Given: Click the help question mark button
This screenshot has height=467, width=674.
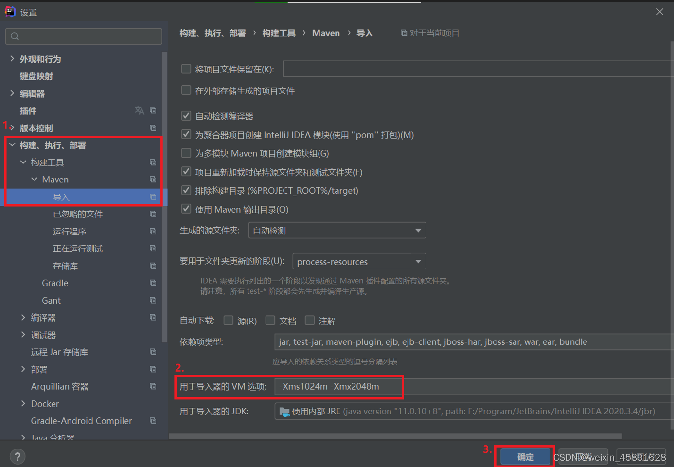Looking at the screenshot, I should click(17, 456).
